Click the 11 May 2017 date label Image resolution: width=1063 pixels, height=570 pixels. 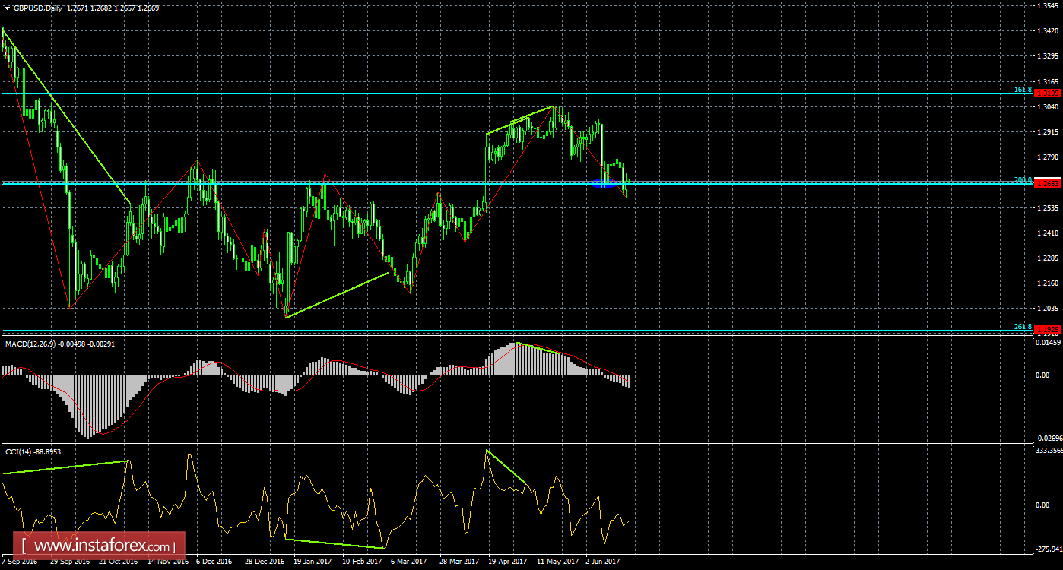tap(556, 563)
